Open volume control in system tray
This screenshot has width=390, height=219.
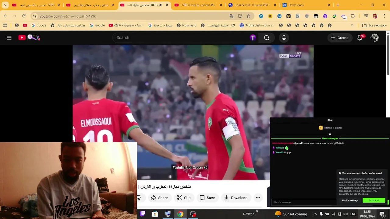(x=346, y=214)
